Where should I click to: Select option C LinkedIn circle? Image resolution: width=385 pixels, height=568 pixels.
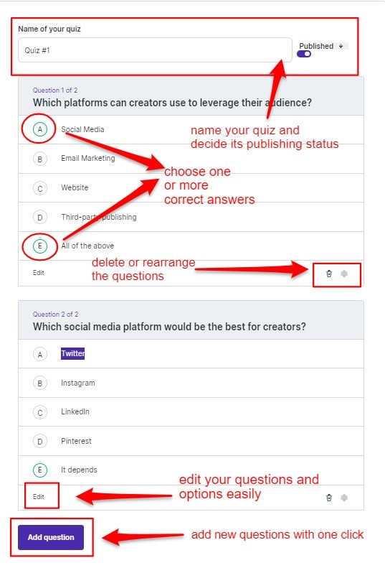point(40,412)
